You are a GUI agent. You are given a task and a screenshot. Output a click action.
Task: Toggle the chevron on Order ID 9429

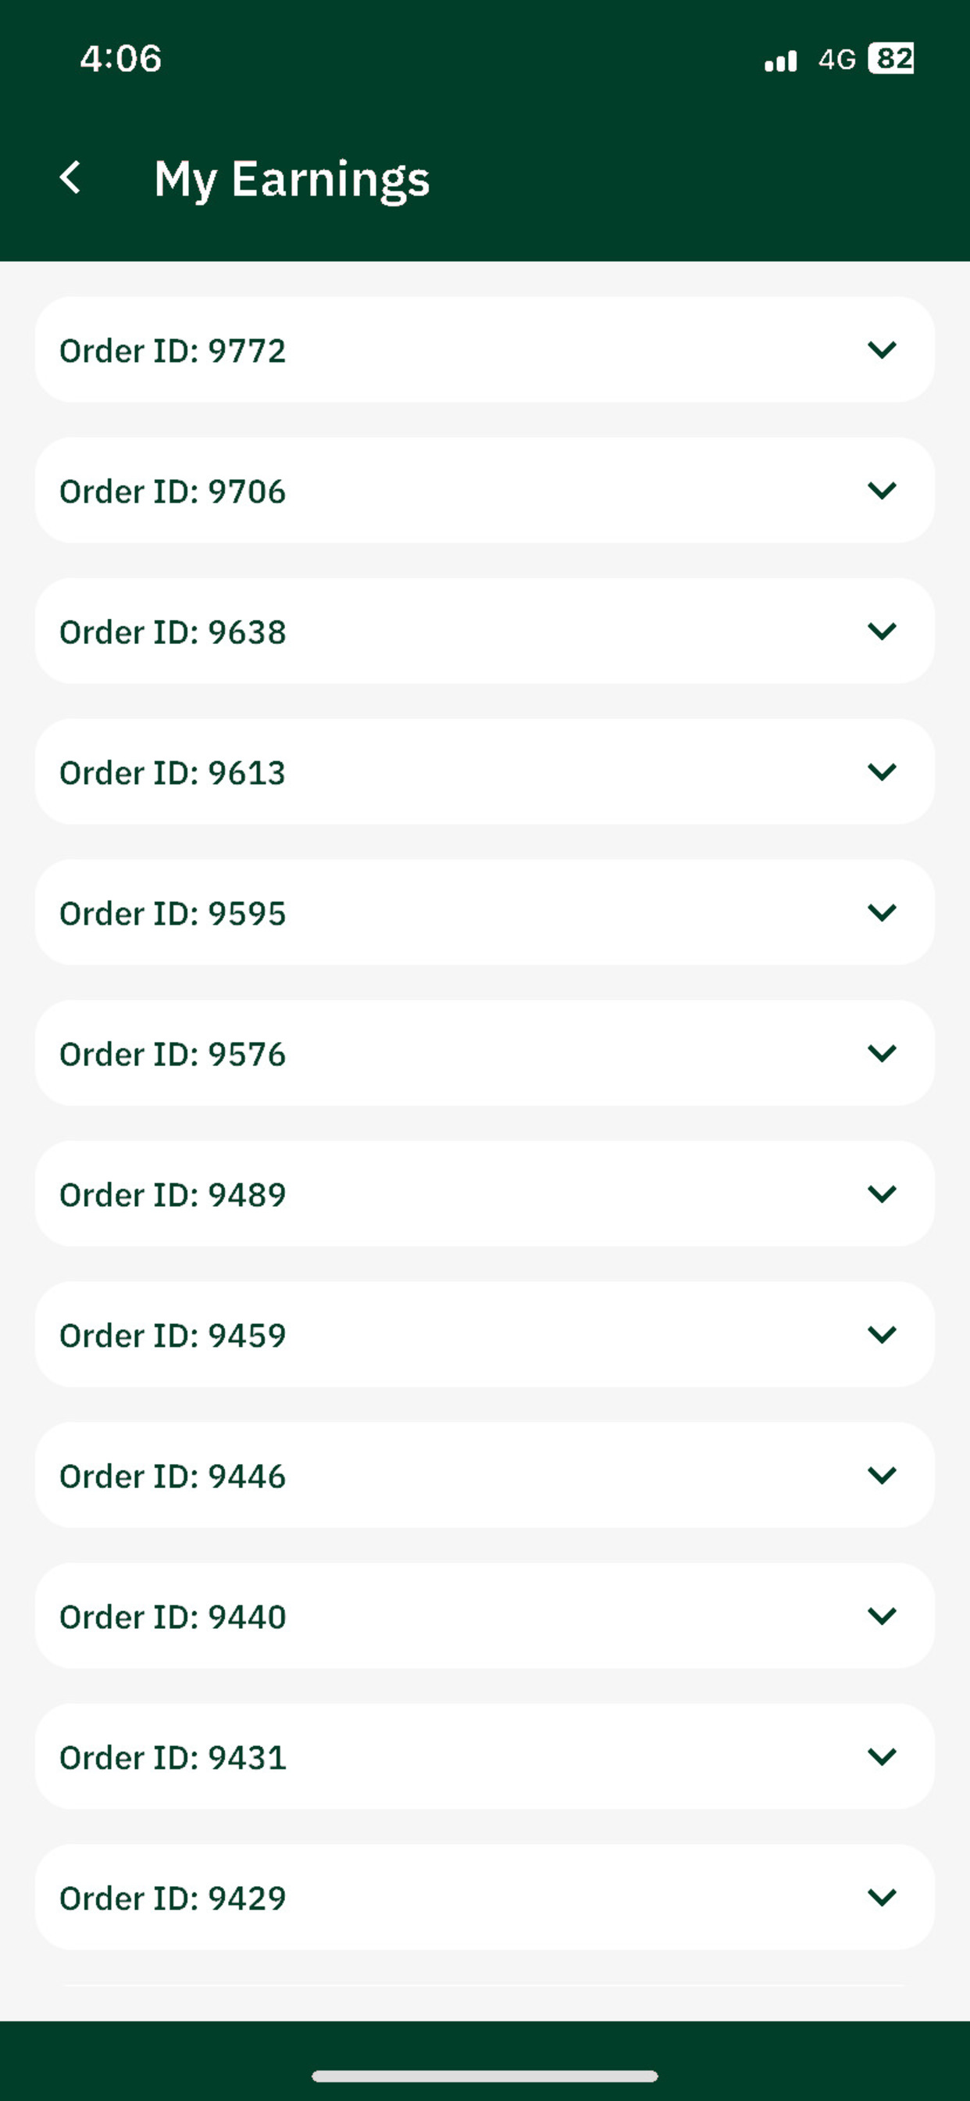(882, 1897)
